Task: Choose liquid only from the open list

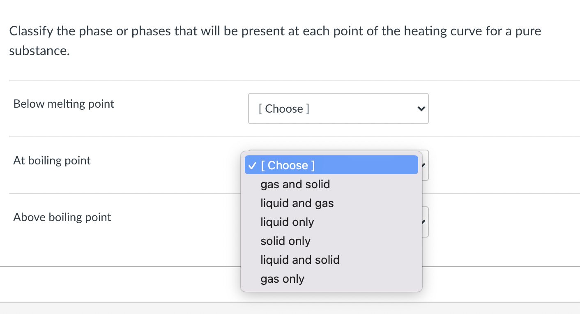Action: tap(287, 222)
